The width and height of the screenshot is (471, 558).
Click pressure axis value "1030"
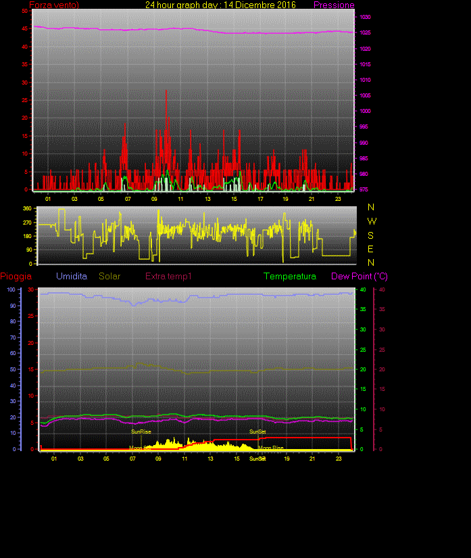pyautogui.click(x=365, y=17)
